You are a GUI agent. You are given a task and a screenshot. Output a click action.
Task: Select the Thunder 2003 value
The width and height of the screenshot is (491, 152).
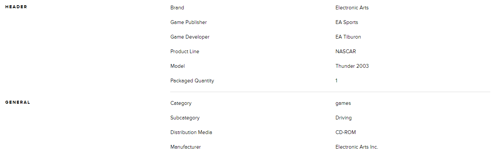352,66
